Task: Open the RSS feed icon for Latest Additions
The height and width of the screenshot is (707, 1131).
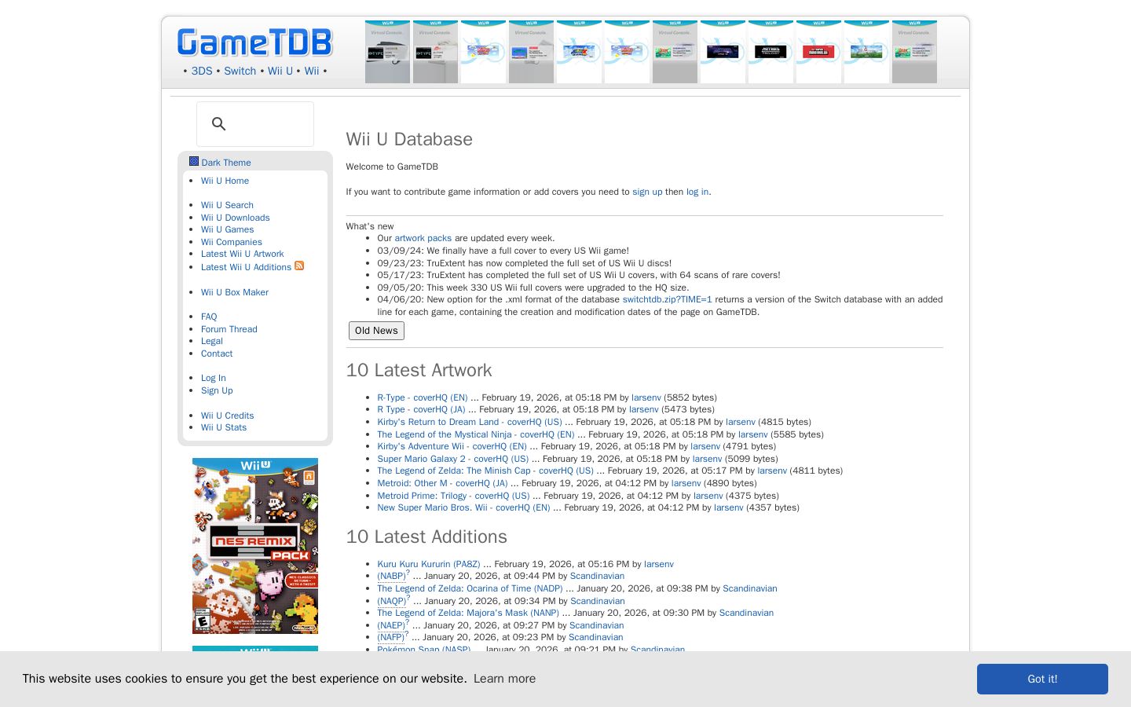Action: [x=299, y=266]
